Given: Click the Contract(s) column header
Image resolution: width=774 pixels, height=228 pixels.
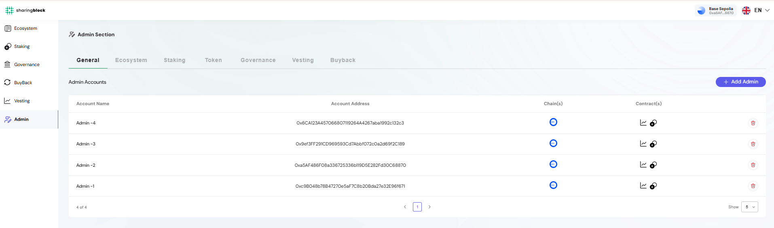Looking at the screenshot, I should click(x=649, y=104).
